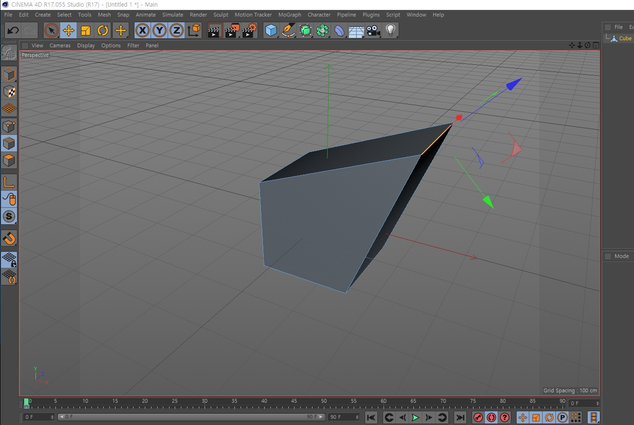634x425 pixels.
Task: Toggle maximize viewport icon
Action: [596, 45]
